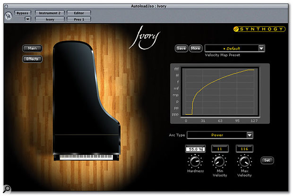
Task: Click the "Velocity Map Preset" label
Action: pos(223,55)
